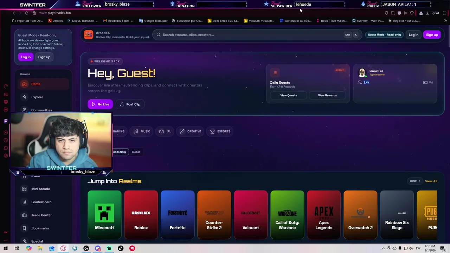Screen dimensions: 450x253
Task: Open the Roblox realm card
Action: tap(141, 215)
